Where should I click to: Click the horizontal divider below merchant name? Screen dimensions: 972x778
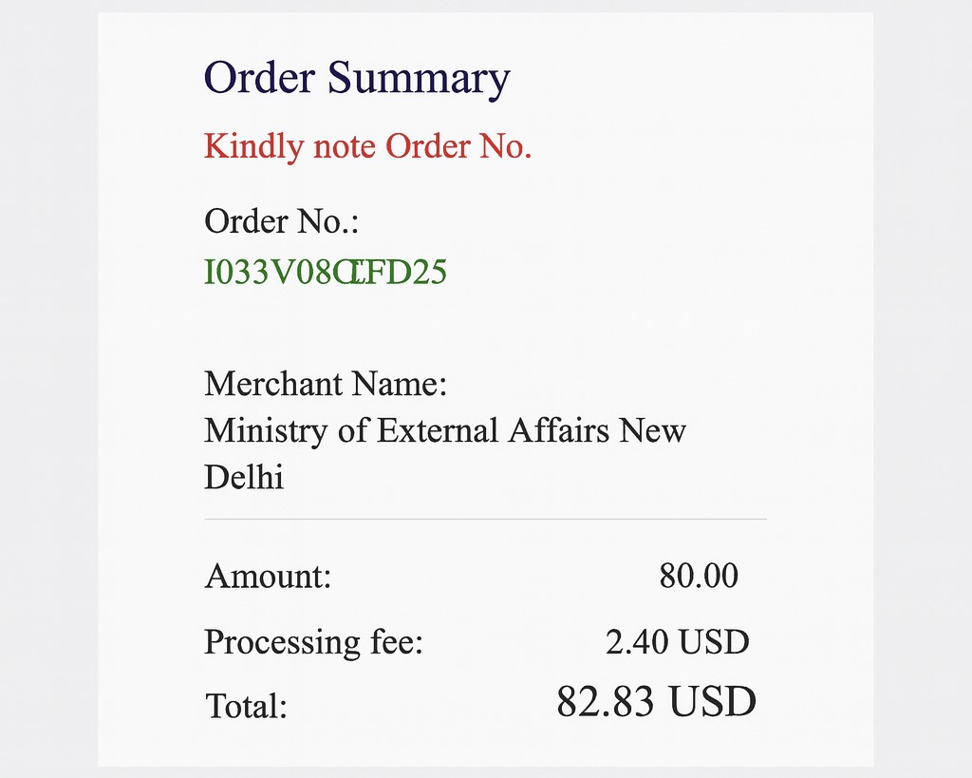click(485, 520)
